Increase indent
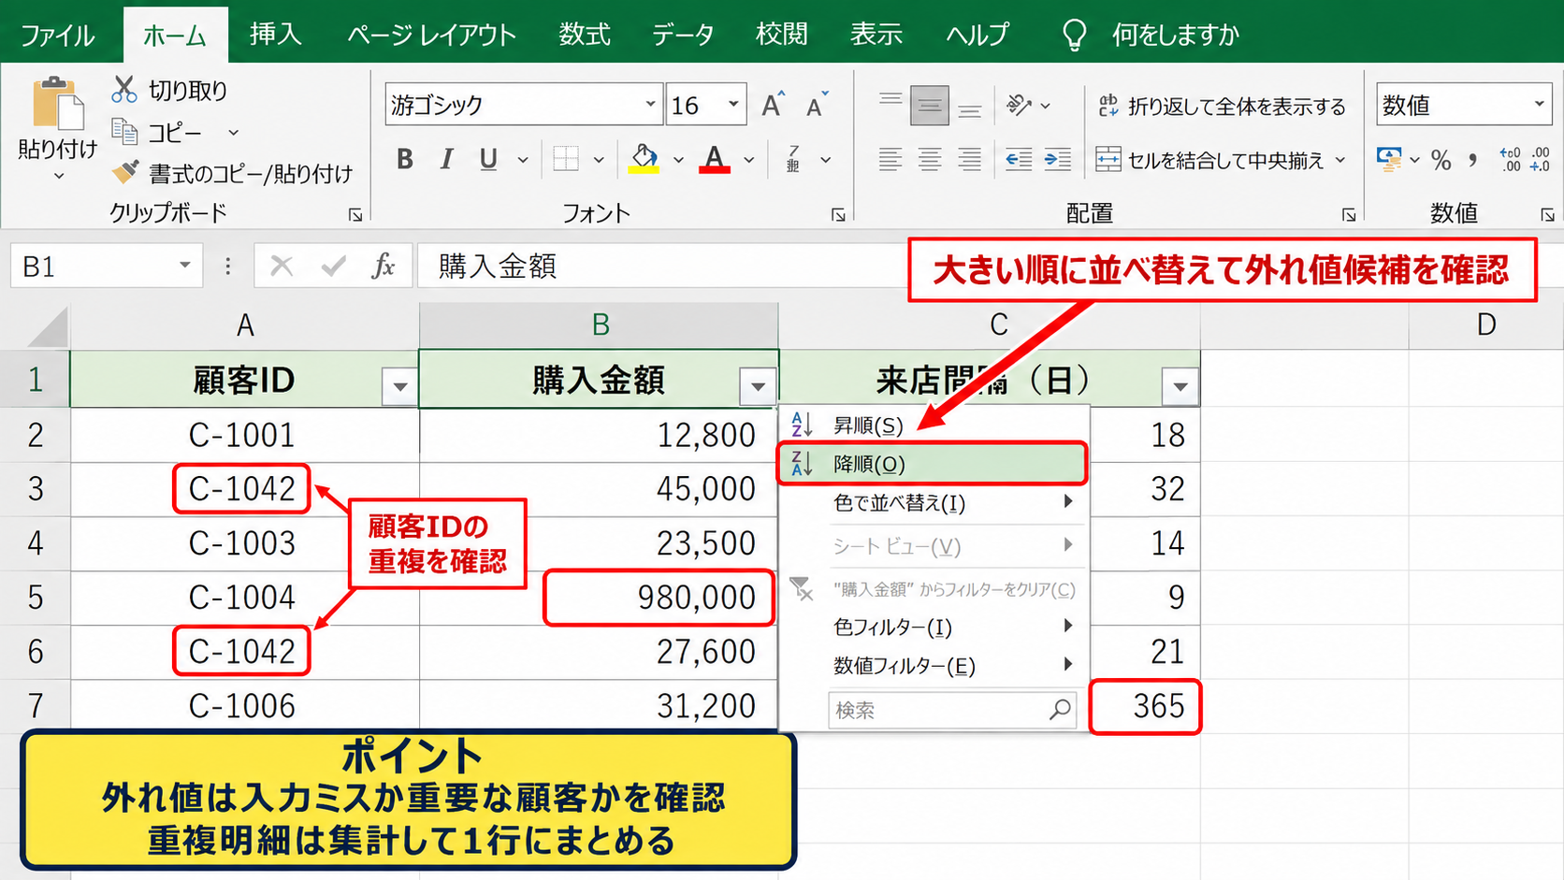The width and height of the screenshot is (1564, 880). (x=1058, y=160)
